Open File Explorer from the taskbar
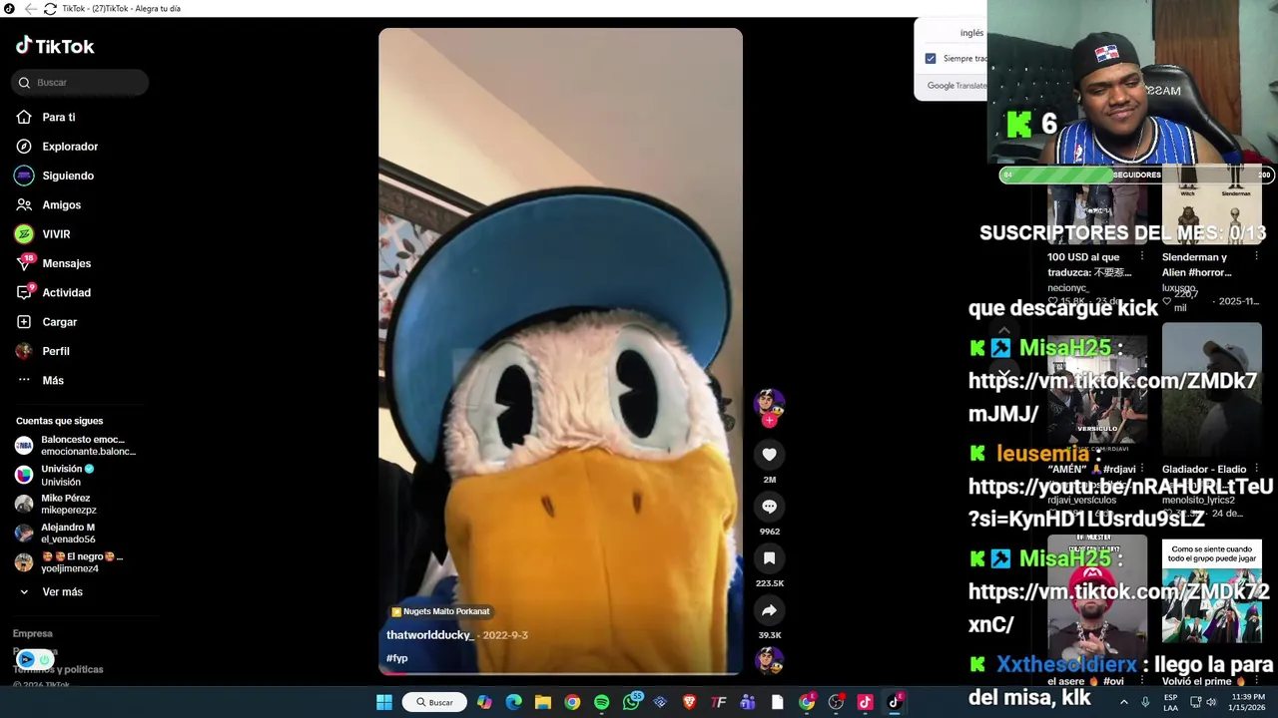The width and height of the screenshot is (1278, 718). pyautogui.click(x=543, y=702)
